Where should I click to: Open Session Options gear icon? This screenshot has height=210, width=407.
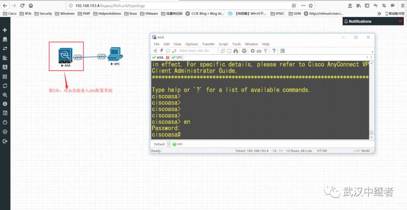[x=252, y=51]
